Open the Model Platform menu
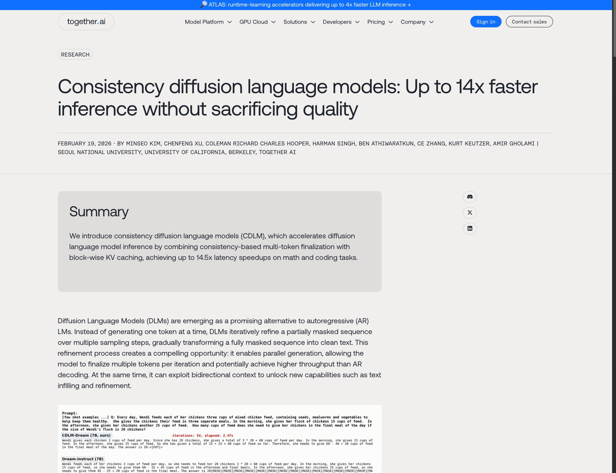This screenshot has height=473, width=616. pyautogui.click(x=208, y=22)
